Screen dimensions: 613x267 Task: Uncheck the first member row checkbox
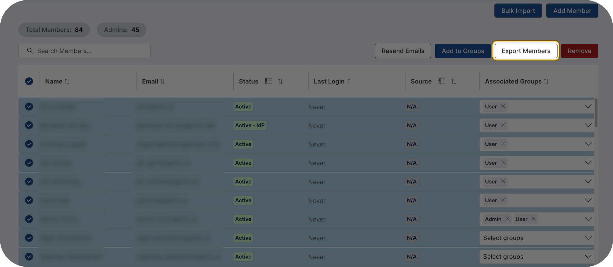(x=29, y=106)
